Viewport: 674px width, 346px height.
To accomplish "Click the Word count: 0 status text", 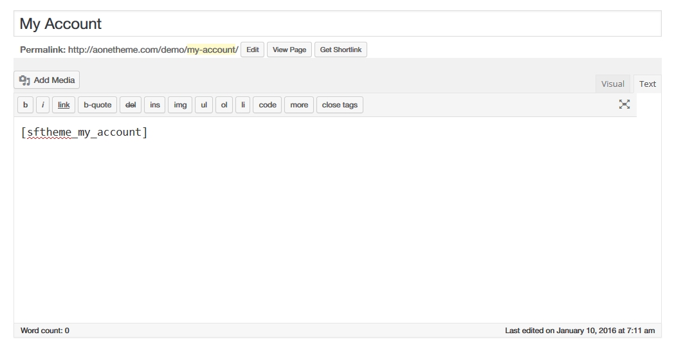I will click(45, 331).
